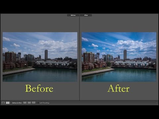
Task: Click the small After header label
Action: [86, 15]
